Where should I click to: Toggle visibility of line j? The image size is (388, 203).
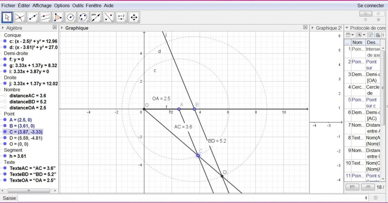[x=5, y=83]
